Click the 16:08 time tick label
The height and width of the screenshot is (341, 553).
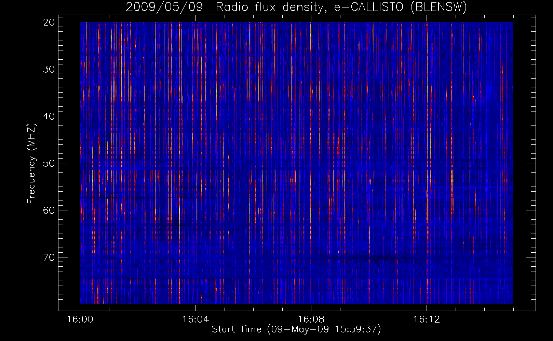(x=311, y=320)
